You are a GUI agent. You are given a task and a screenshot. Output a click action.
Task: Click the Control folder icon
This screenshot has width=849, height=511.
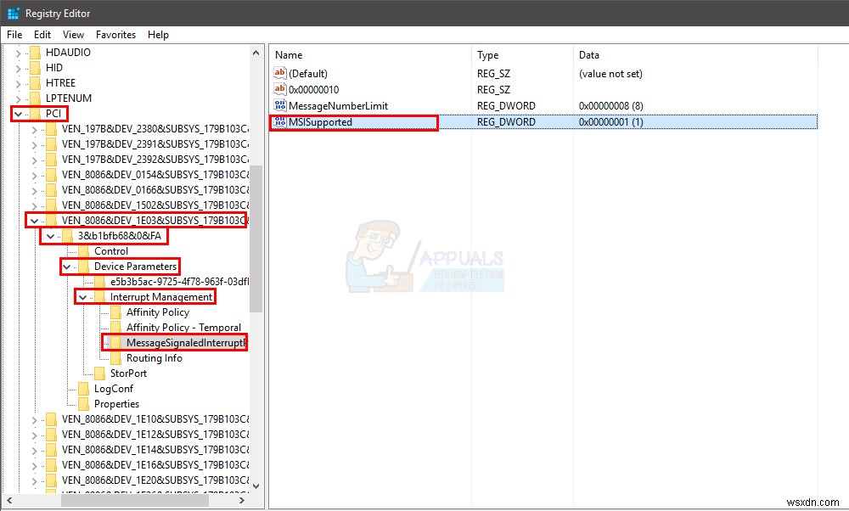pyautogui.click(x=84, y=251)
